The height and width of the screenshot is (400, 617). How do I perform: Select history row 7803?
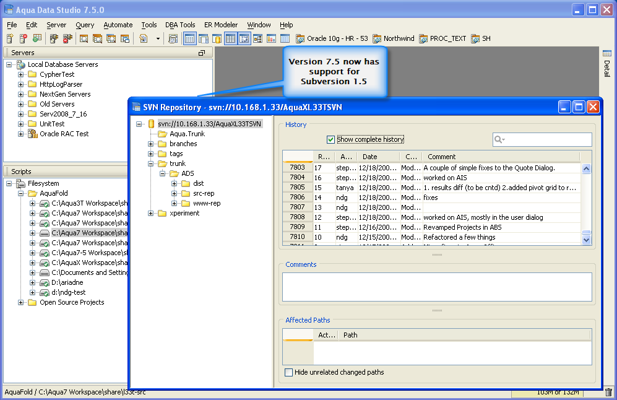coord(432,168)
